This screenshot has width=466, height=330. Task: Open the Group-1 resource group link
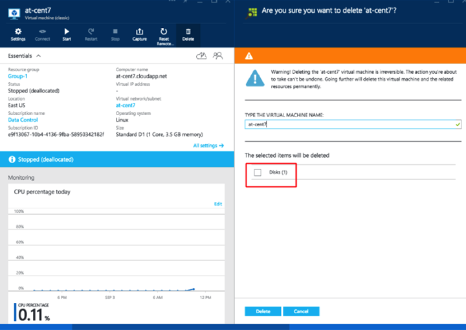tap(18, 76)
